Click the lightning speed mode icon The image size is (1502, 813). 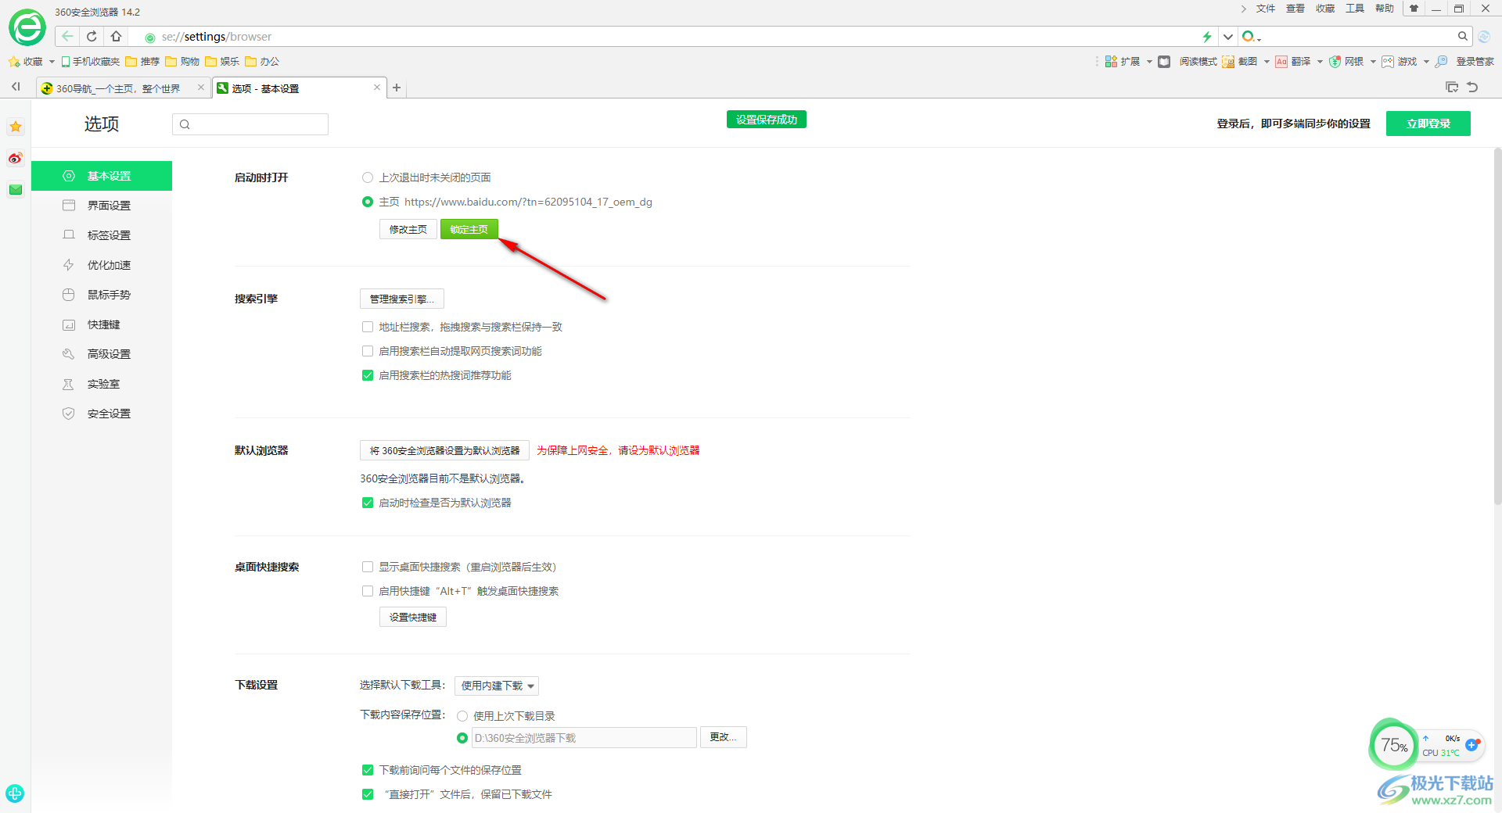click(x=1207, y=37)
